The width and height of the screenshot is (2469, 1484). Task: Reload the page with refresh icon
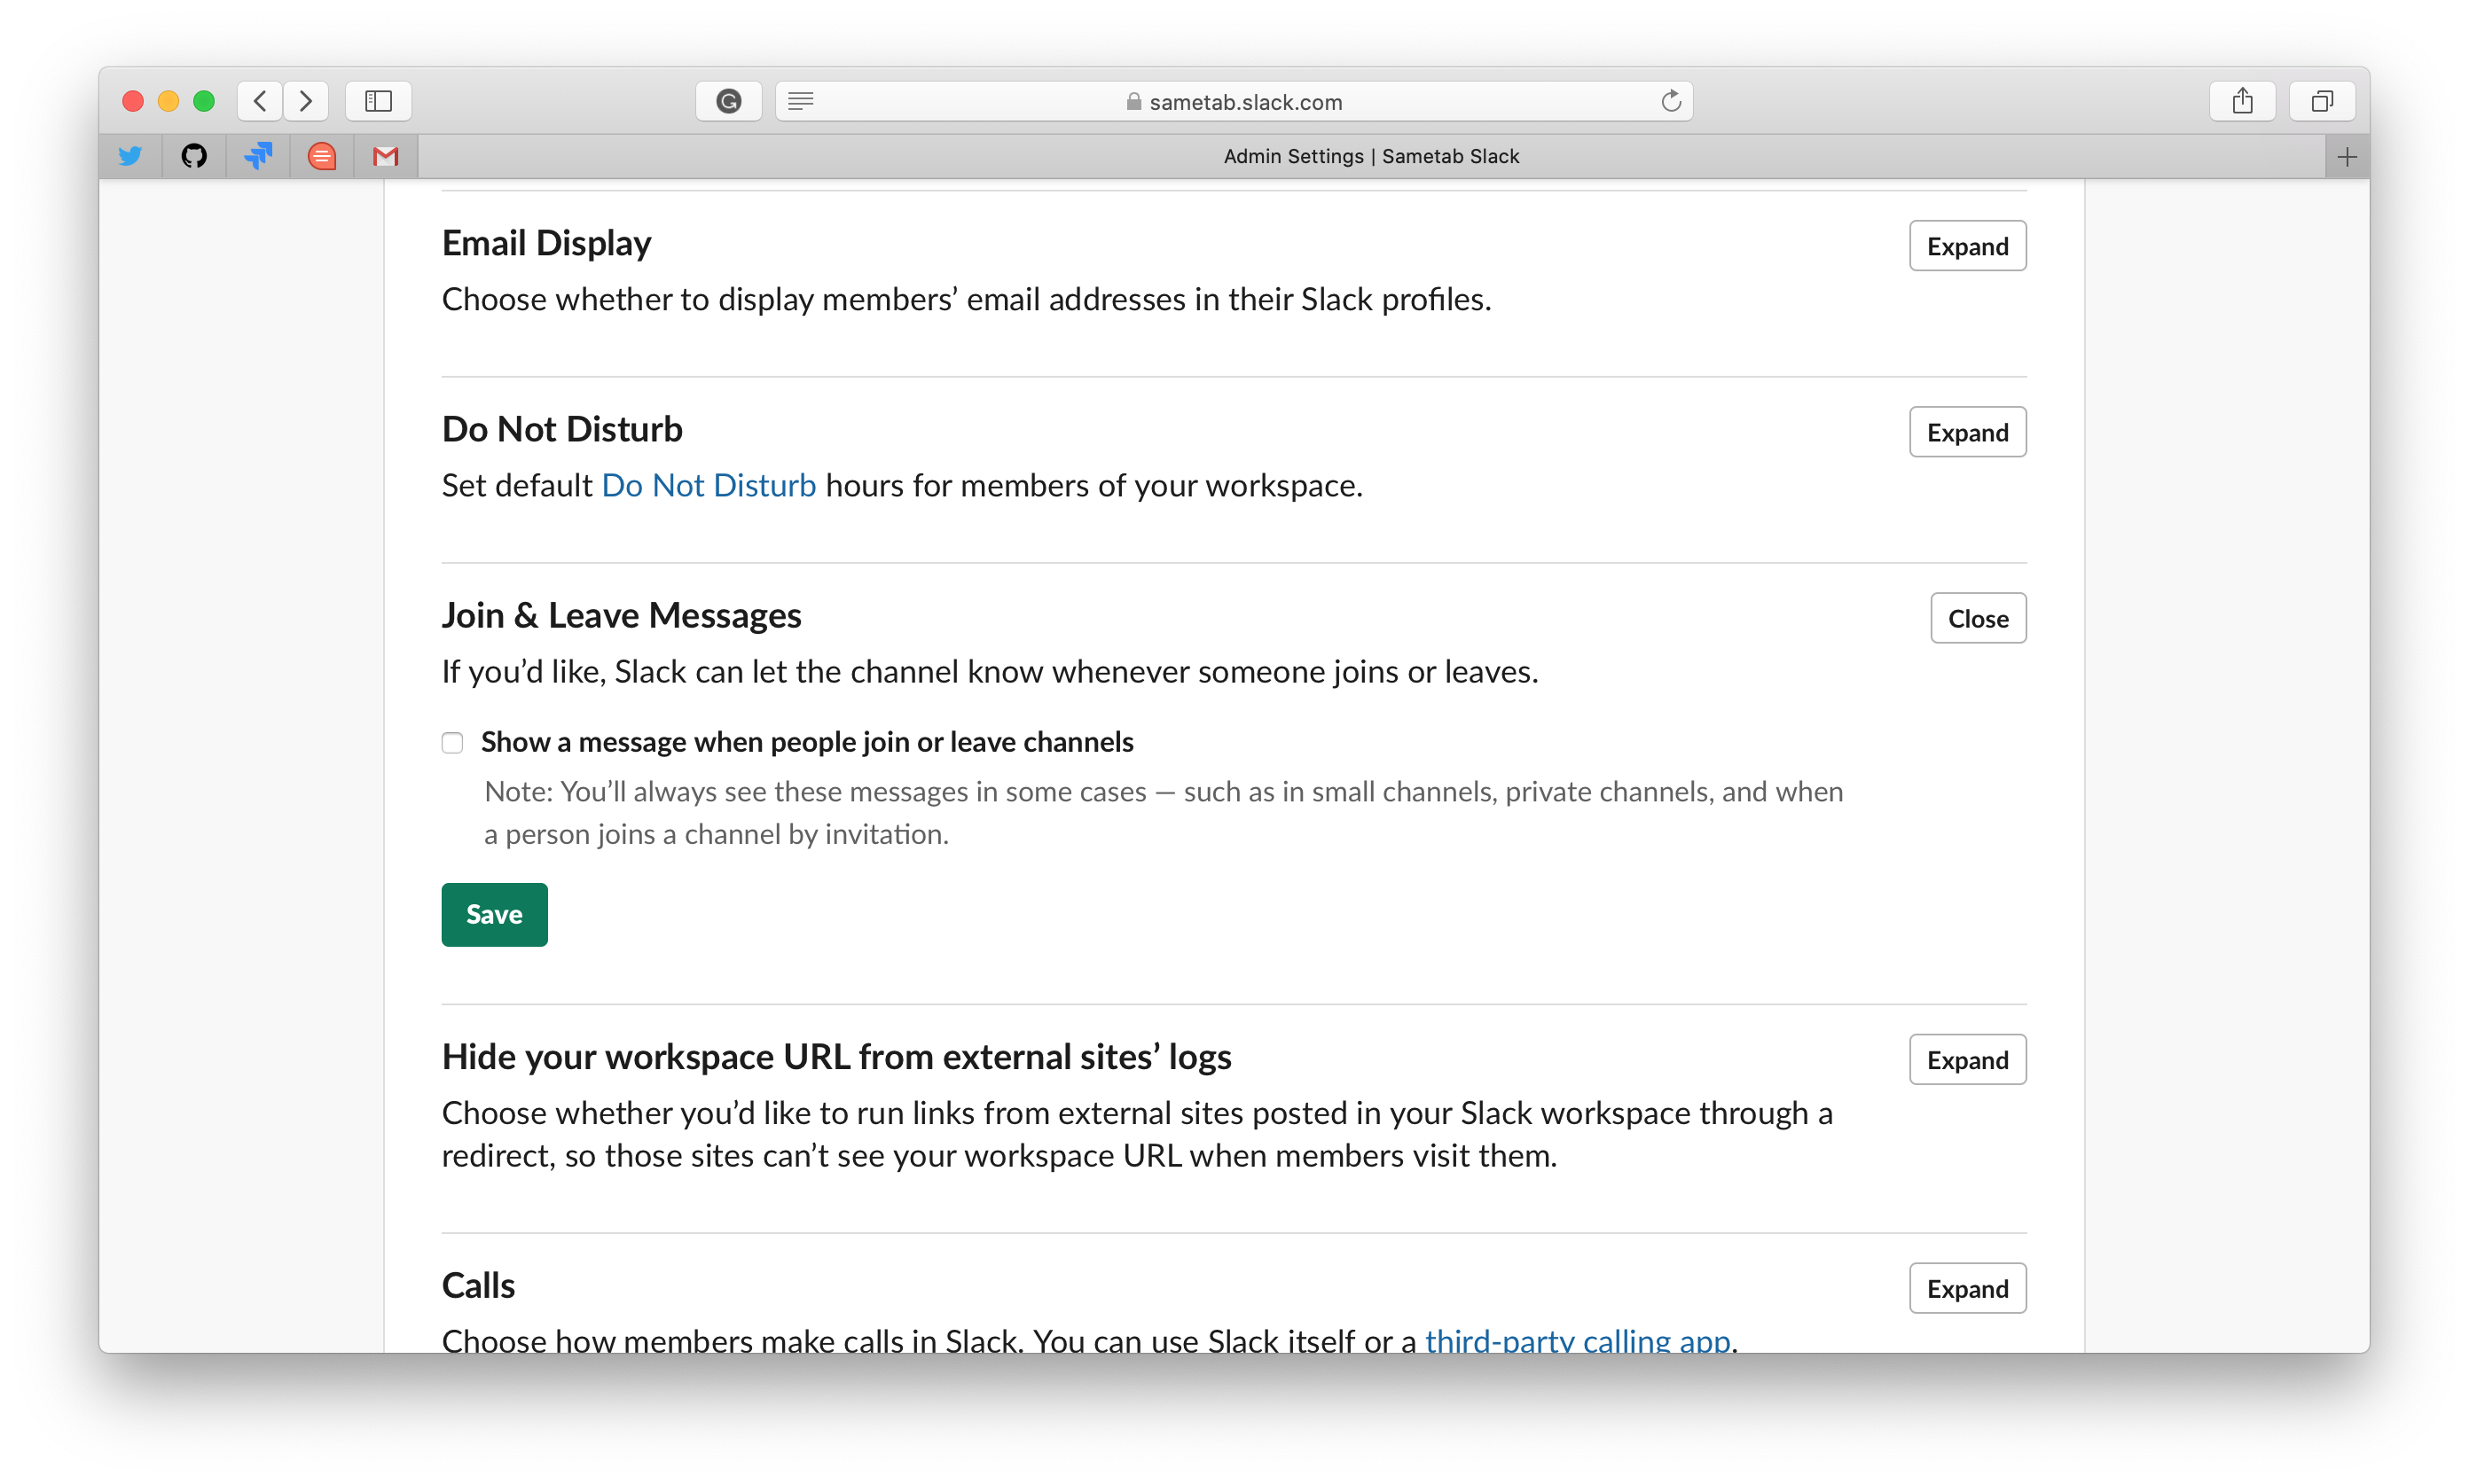pos(1671,101)
